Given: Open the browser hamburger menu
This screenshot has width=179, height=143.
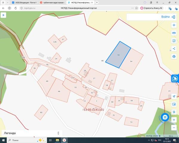Looking at the screenshot, I should (x=157, y=2).
